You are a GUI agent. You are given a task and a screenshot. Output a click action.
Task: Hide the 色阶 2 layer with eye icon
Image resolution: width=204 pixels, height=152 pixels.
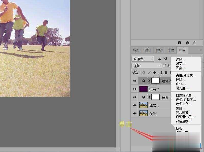(x=135, y=81)
